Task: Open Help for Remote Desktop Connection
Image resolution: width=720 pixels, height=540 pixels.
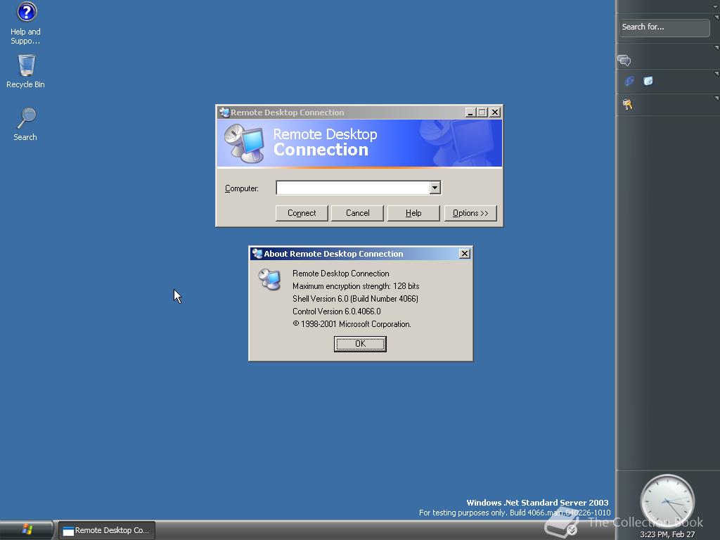Action: coord(413,213)
